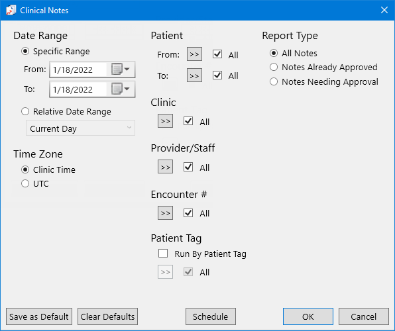395x331 pixels.
Task: Click the Clear Defaults button
Action: [x=107, y=316]
